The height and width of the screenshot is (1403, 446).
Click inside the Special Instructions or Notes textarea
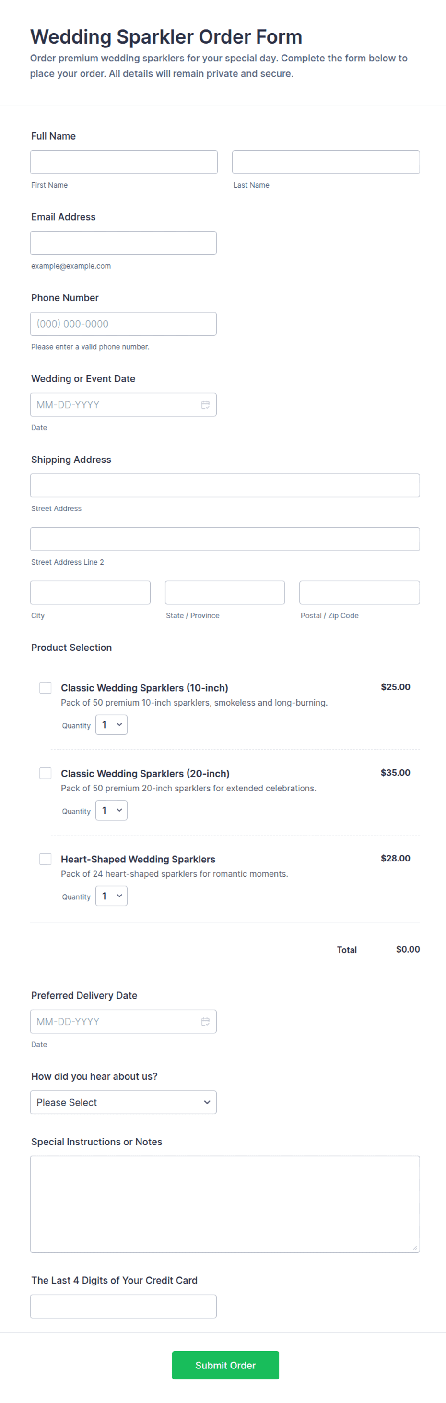pyautogui.click(x=225, y=1204)
